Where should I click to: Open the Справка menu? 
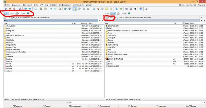coord(202,5)
